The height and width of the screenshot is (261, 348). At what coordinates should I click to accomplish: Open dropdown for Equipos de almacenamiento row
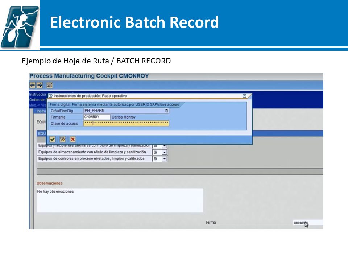(x=165, y=152)
